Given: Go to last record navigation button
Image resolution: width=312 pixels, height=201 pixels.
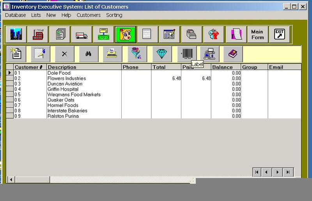Looking at the screenshot, I should coord(288,172).
